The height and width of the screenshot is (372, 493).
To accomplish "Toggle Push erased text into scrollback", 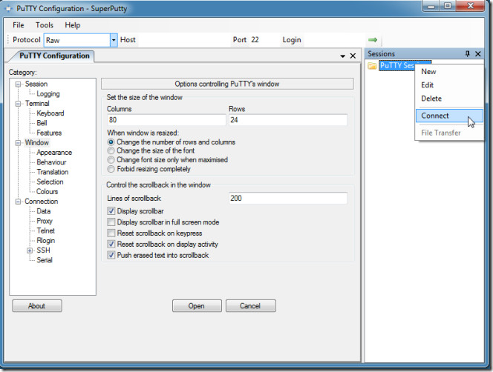I will click(111, 255).
